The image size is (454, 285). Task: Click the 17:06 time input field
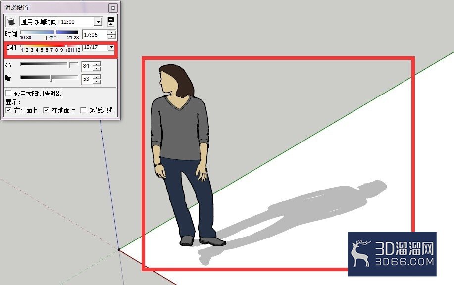coord(95,35)
